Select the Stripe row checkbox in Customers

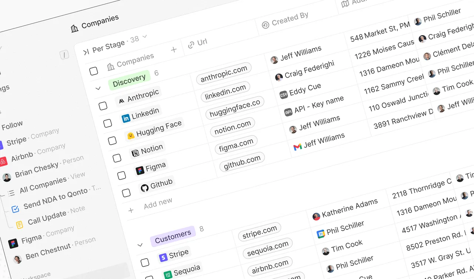pos(145,262)
